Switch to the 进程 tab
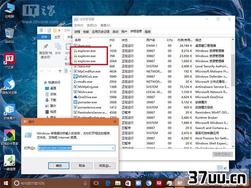Viewport: 251px width, 188px height. [77, 32]
